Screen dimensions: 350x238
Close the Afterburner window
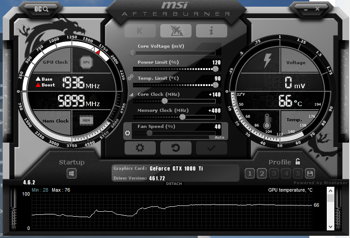click(x=317, y=9)
